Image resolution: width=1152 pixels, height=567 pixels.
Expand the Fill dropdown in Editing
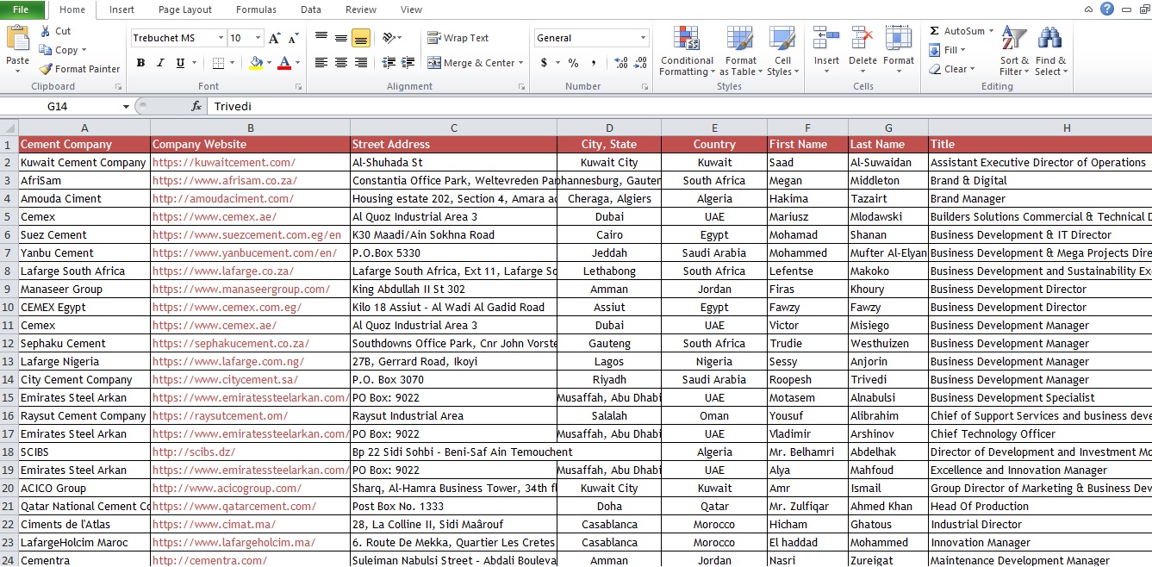coord(963,50)
